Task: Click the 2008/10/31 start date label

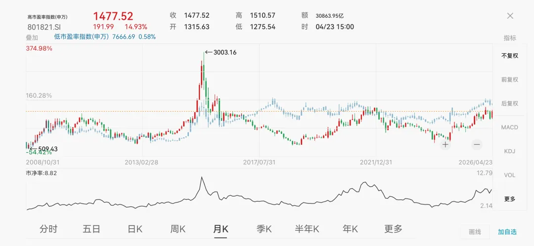Action: [x=42, y=163]
